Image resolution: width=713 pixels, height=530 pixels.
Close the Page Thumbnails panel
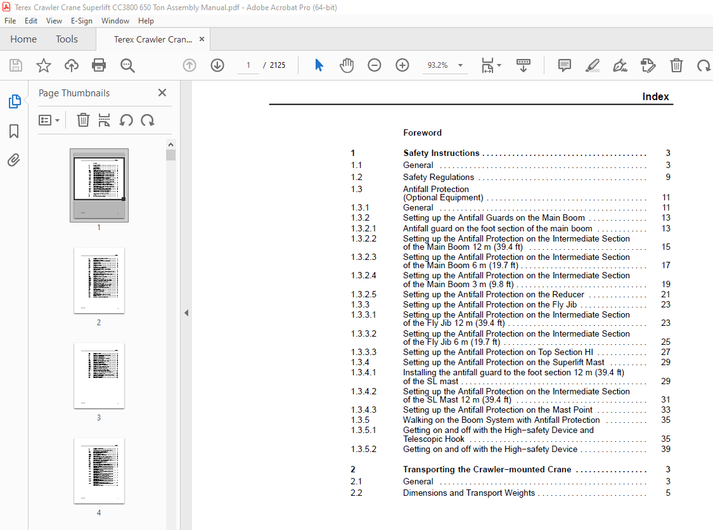[162, 93]
